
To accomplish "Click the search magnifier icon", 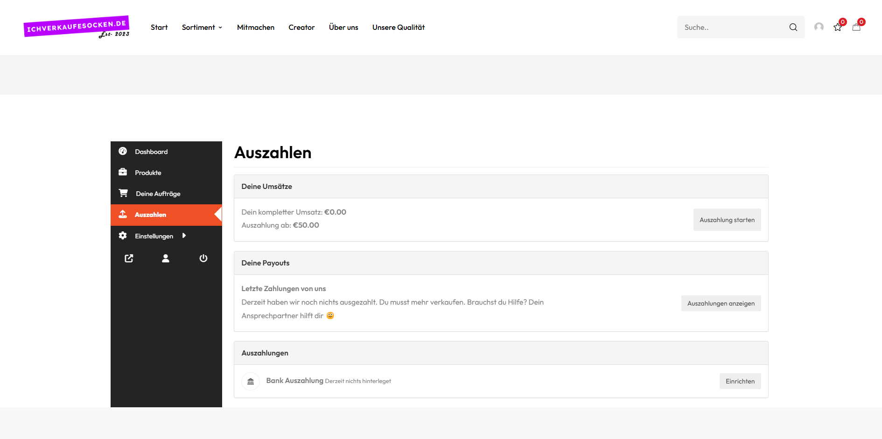I will click(793, 28).
